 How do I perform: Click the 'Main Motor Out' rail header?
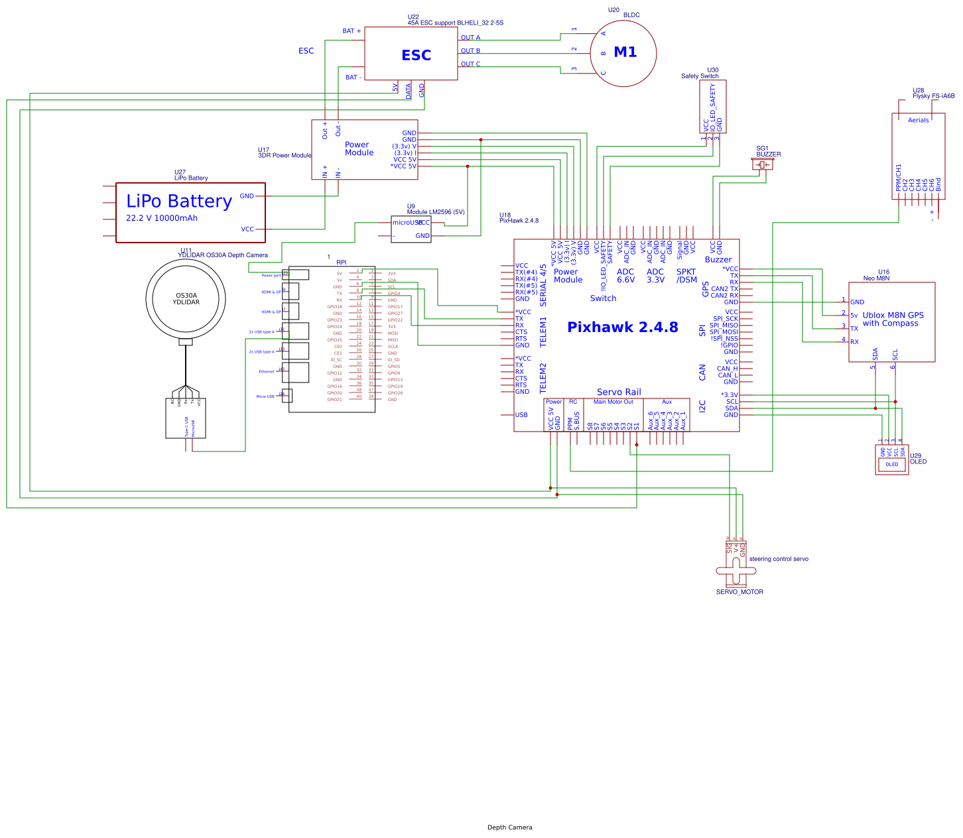613,402
